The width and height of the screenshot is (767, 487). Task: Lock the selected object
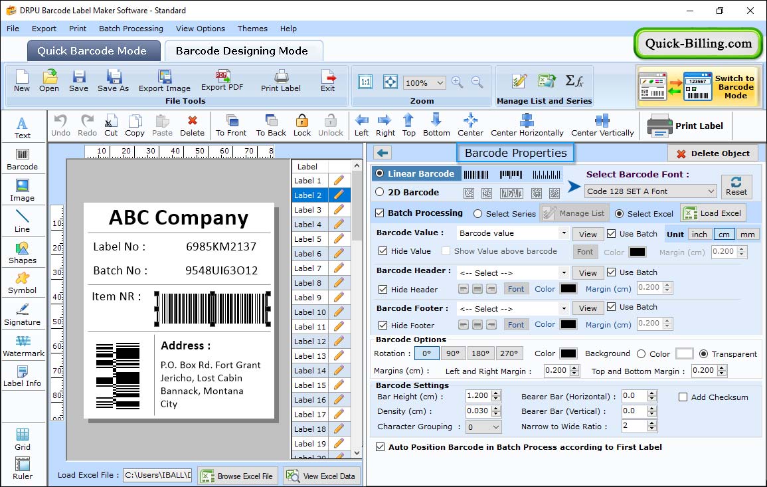pos(301,126)
